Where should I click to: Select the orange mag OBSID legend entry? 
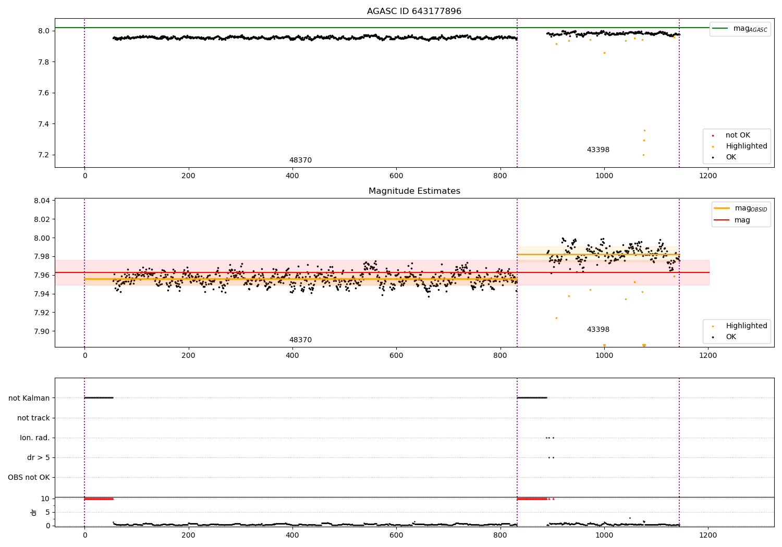pyautogui.click(x=740, y=208)
